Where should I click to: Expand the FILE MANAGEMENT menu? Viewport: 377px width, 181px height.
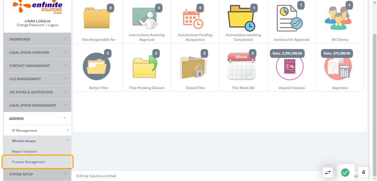coord(37,79)
